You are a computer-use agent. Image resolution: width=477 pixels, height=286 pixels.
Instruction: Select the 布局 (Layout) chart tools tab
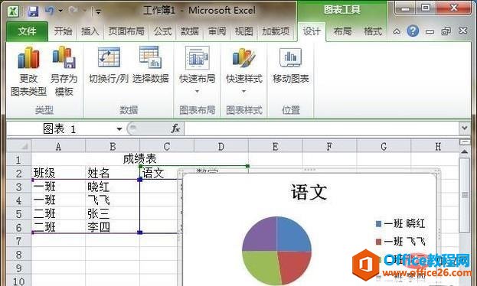pyautogui.click(x=342, y=31)
